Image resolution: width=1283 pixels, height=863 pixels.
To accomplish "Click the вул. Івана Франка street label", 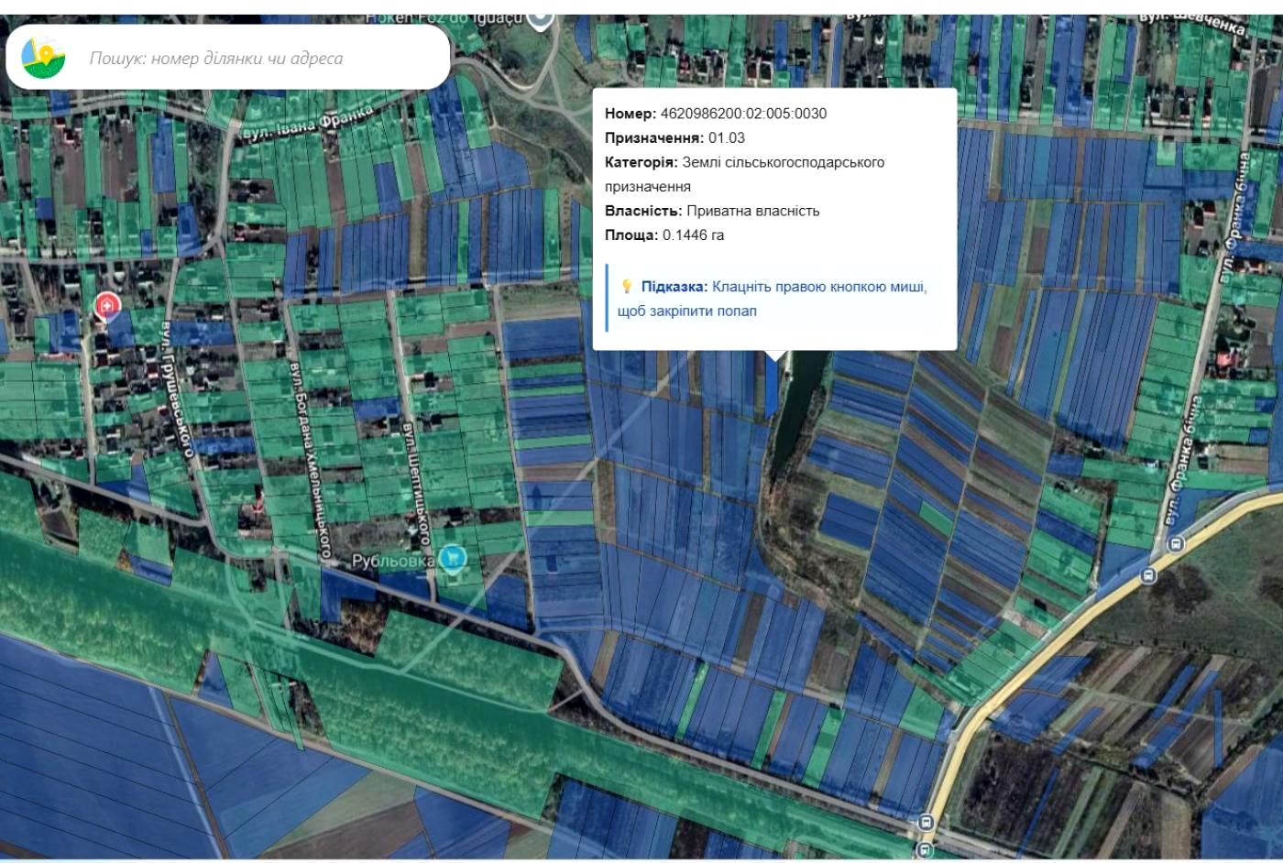I will tap(308, 122).
